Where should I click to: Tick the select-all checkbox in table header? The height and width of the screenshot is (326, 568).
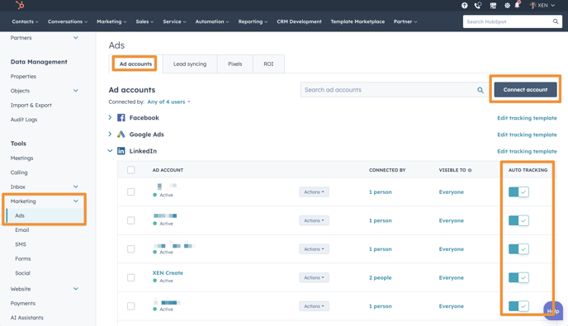point(130,170)
